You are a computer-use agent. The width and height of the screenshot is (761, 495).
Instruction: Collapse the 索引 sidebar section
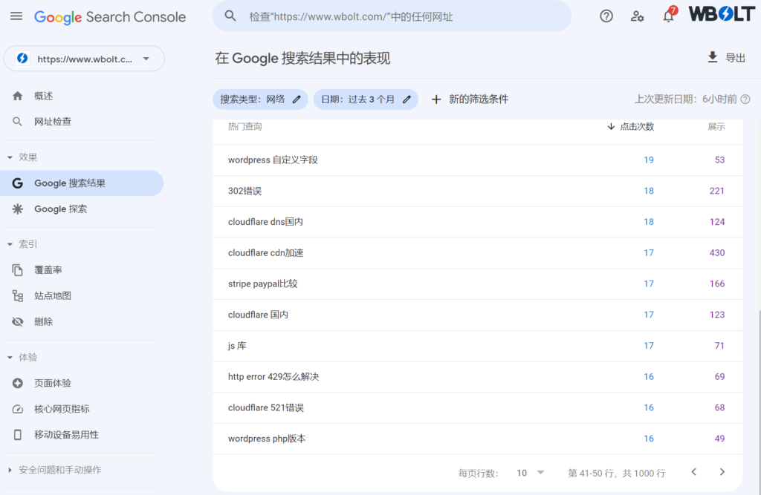click(x=10, y=244)
